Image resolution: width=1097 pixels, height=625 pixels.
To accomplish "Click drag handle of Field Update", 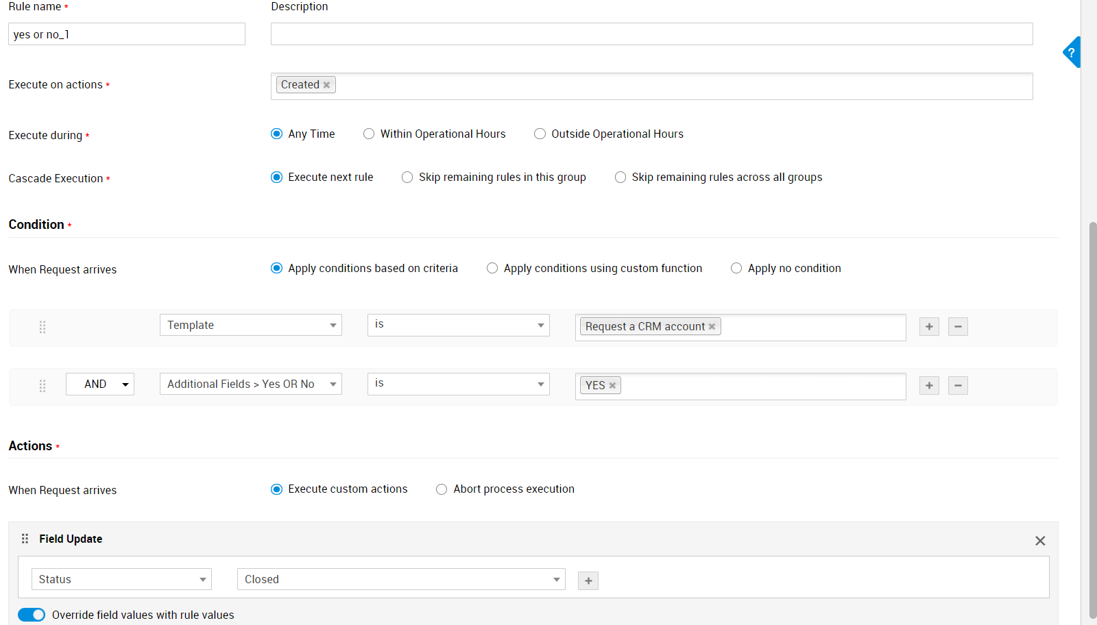I will [x=25, y=539].
